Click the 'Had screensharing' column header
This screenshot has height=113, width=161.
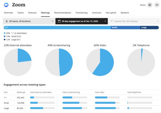click(71, 92)
